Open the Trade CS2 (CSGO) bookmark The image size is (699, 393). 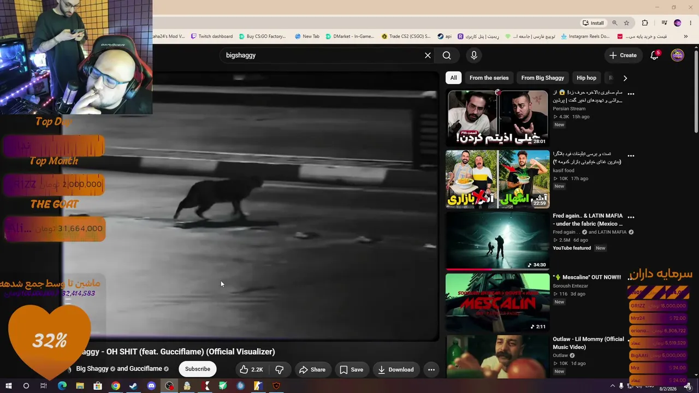(406, 37)
